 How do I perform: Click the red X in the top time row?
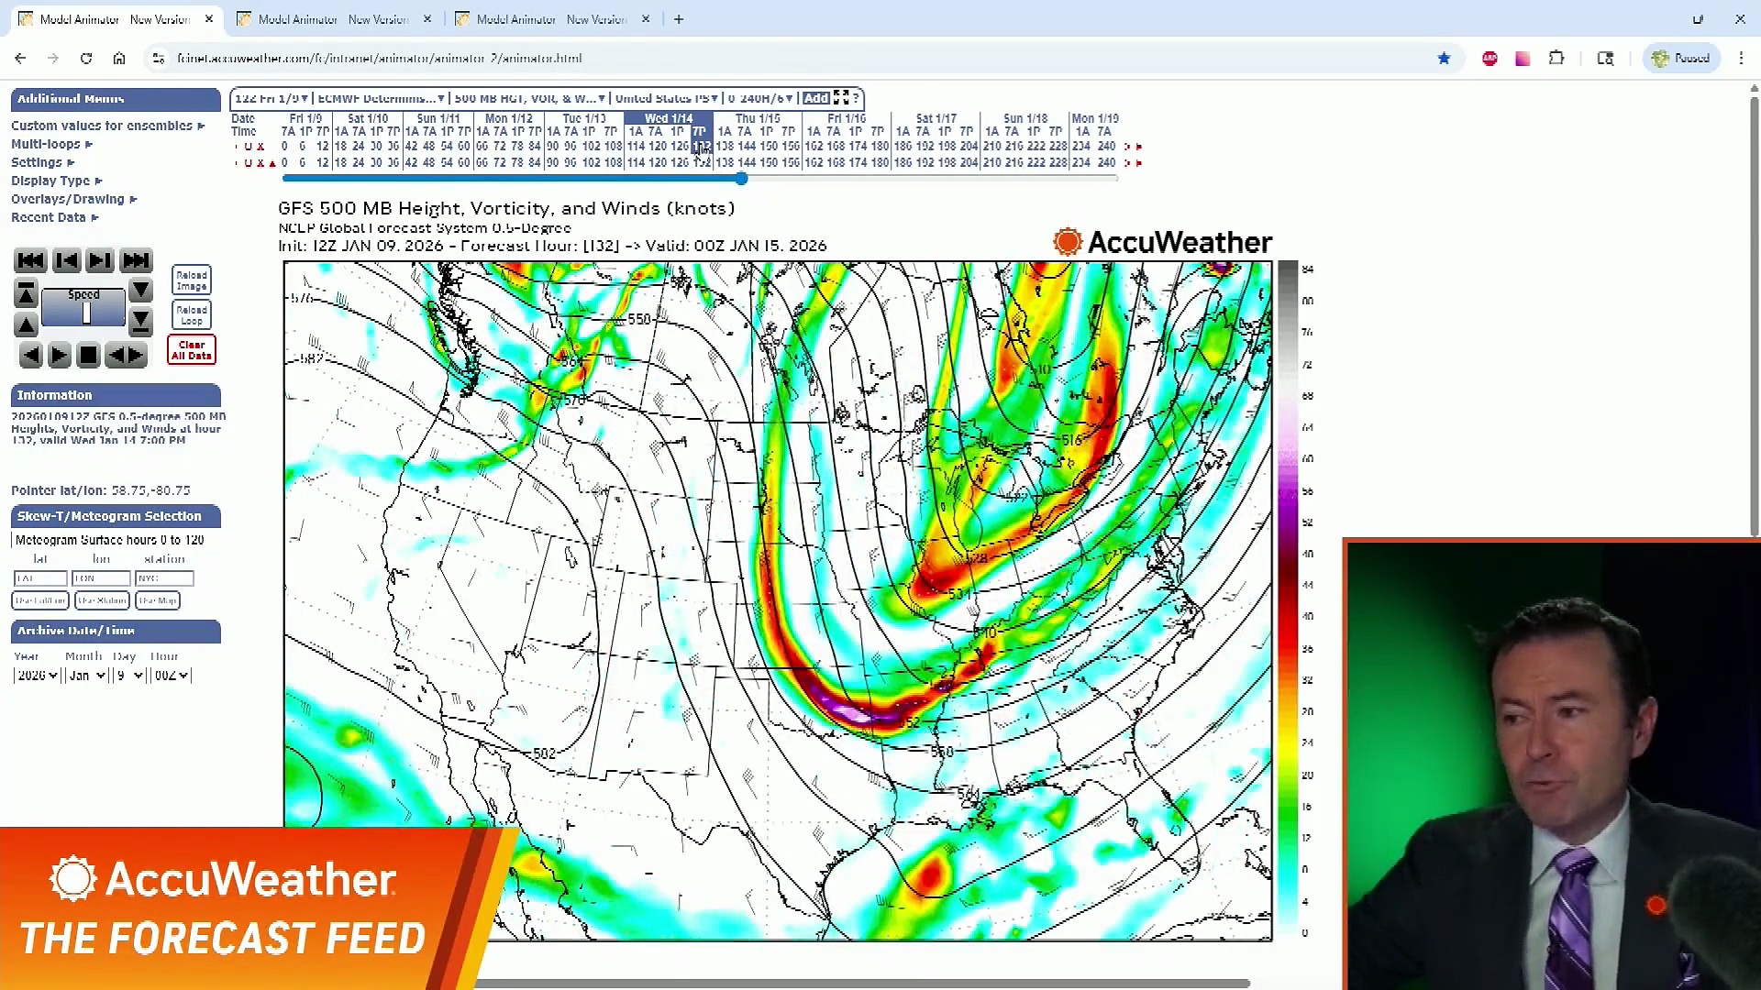(260, 146)
